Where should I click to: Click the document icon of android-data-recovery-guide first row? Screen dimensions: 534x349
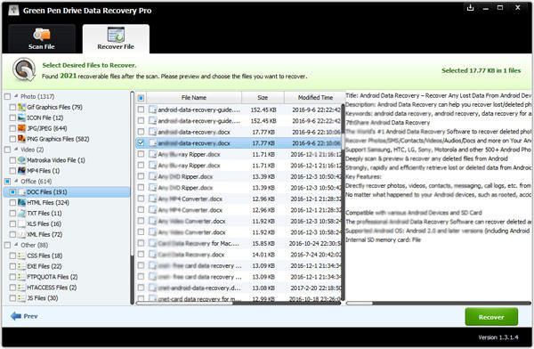click(x=152, y=110)
